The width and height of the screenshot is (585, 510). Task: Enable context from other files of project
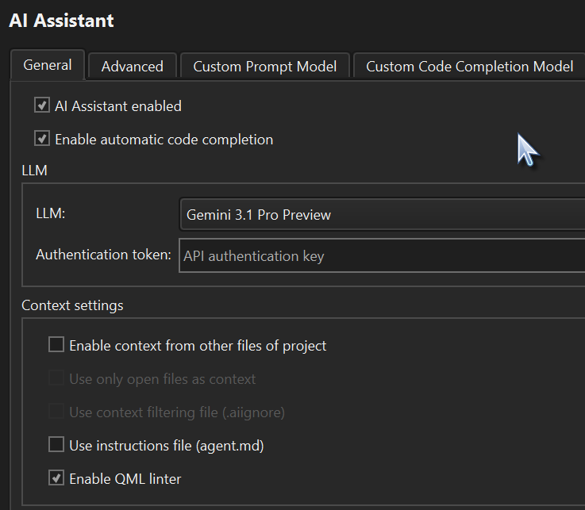click(x=56, y=345)
